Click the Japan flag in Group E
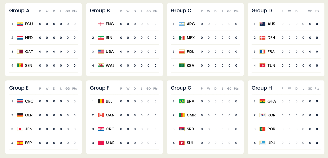This screenshot has height=158, width=328. pyautogui.click(x=20, y=129)
